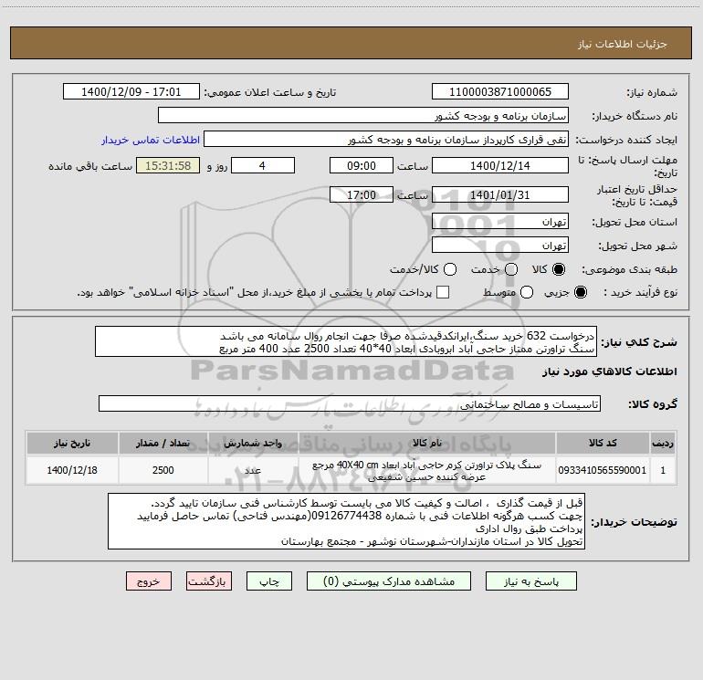Click the ردیف column header
The height and width of the screenshot is (680, 703).
click(663, 443)
